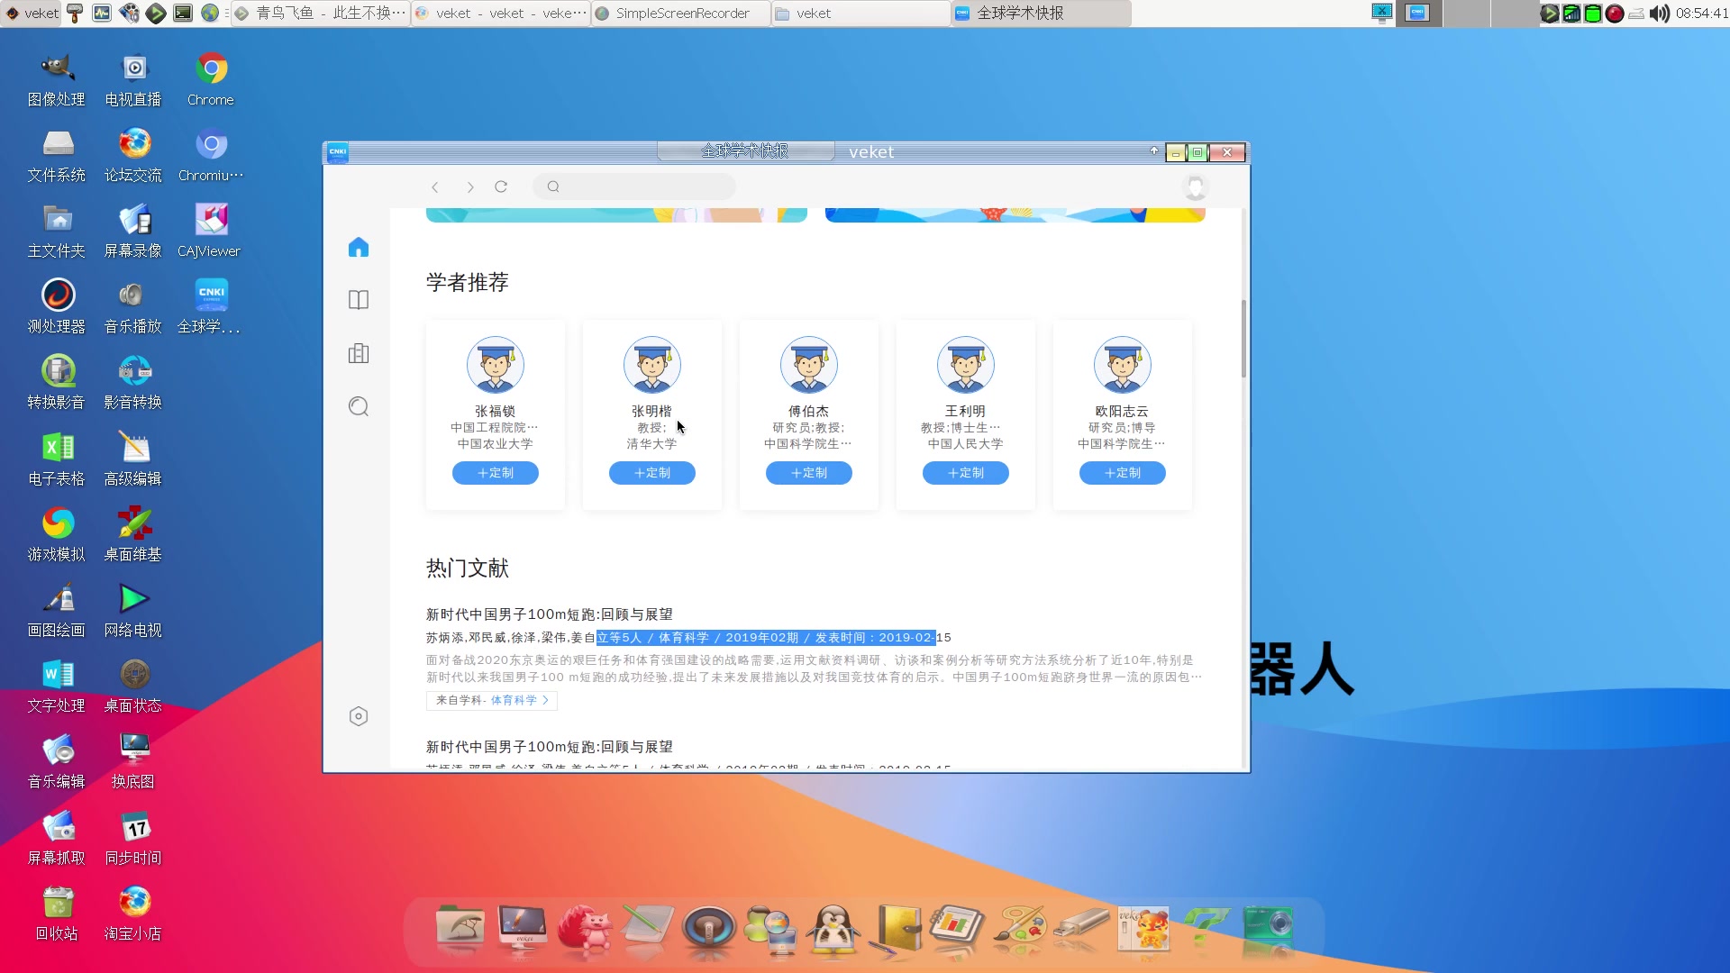The width and height of the screenshot is (1730, 973).
Task: Click the user avatar icon top right
Action: [x=1195, y=186]
